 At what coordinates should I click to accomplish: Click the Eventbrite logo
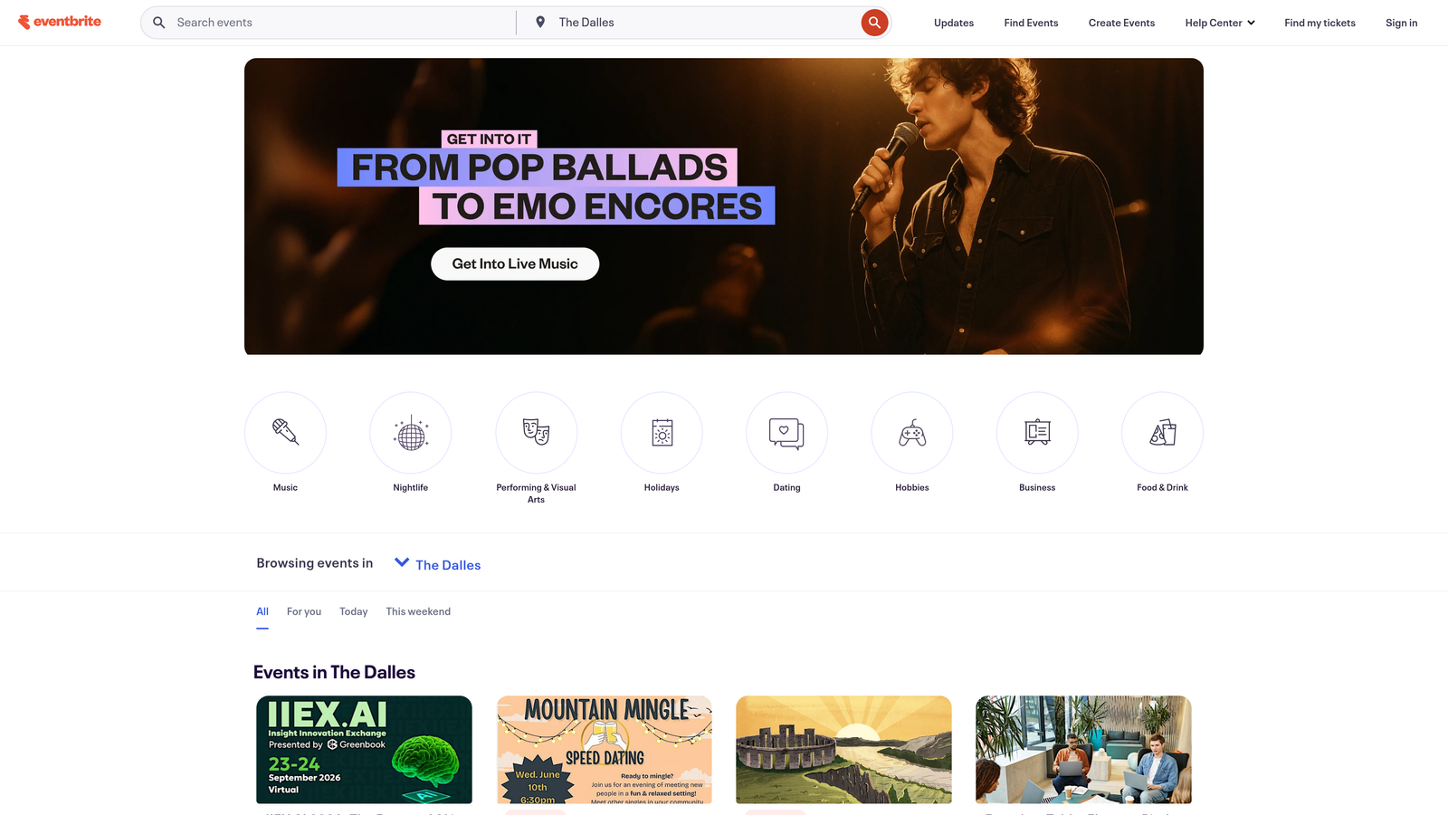tap(60, 22)
